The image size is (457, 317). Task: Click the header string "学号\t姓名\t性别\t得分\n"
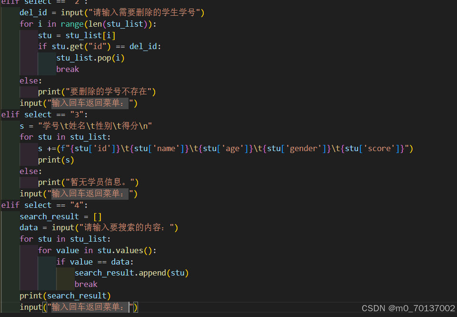(95, 126)
